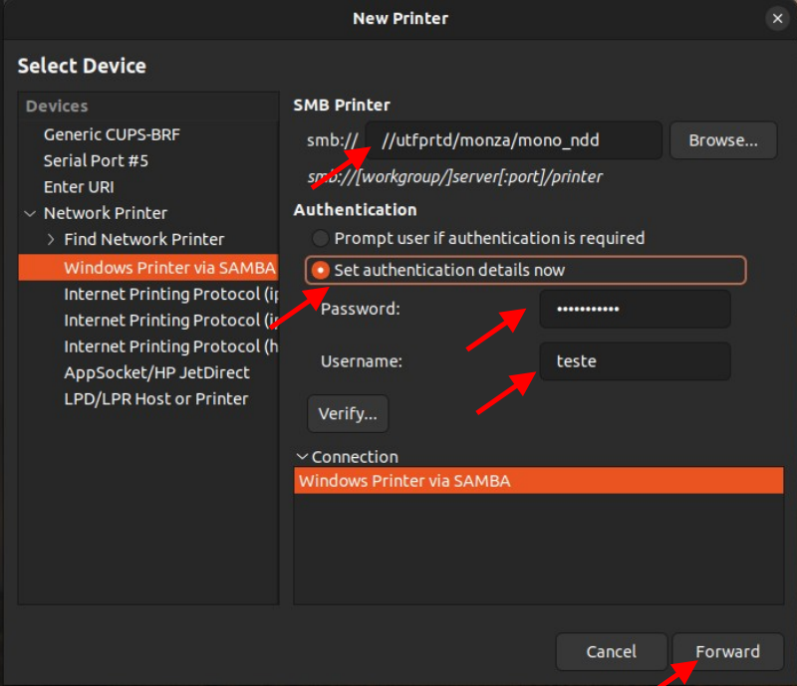Collapse the Network Printer tree group
Viewport: 797px width, 686px height.
31,213
